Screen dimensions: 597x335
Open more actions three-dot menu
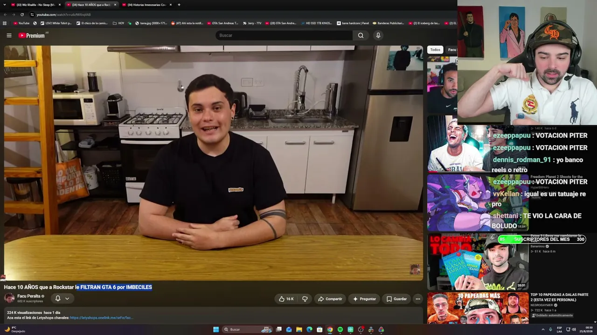tap(418, 299)
